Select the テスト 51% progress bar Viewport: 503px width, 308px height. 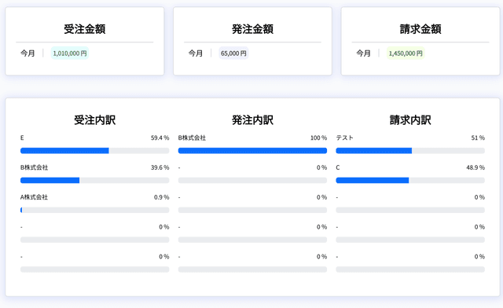coord(410,151)
